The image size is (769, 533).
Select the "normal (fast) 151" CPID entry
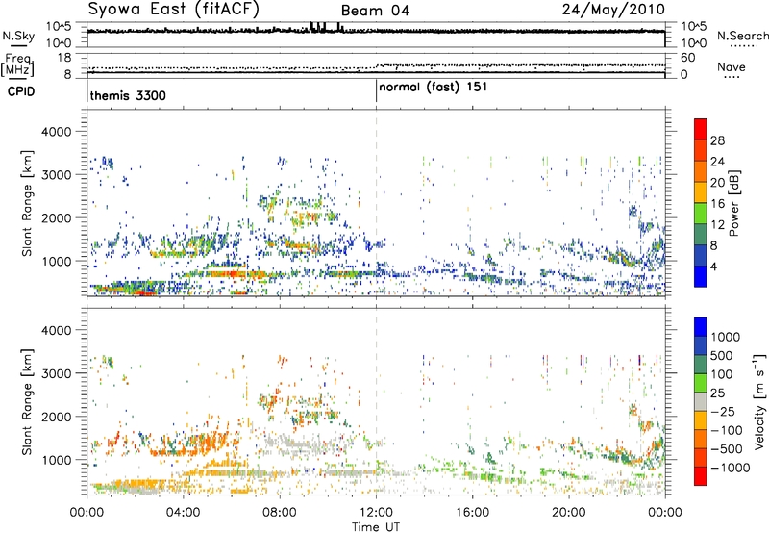[x=434, y=88]
